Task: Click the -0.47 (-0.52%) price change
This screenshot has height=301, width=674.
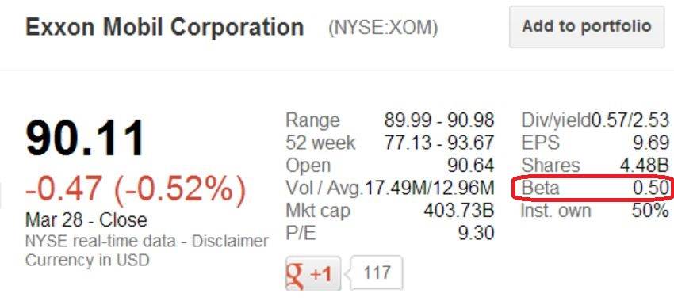Action: [136, 191]
